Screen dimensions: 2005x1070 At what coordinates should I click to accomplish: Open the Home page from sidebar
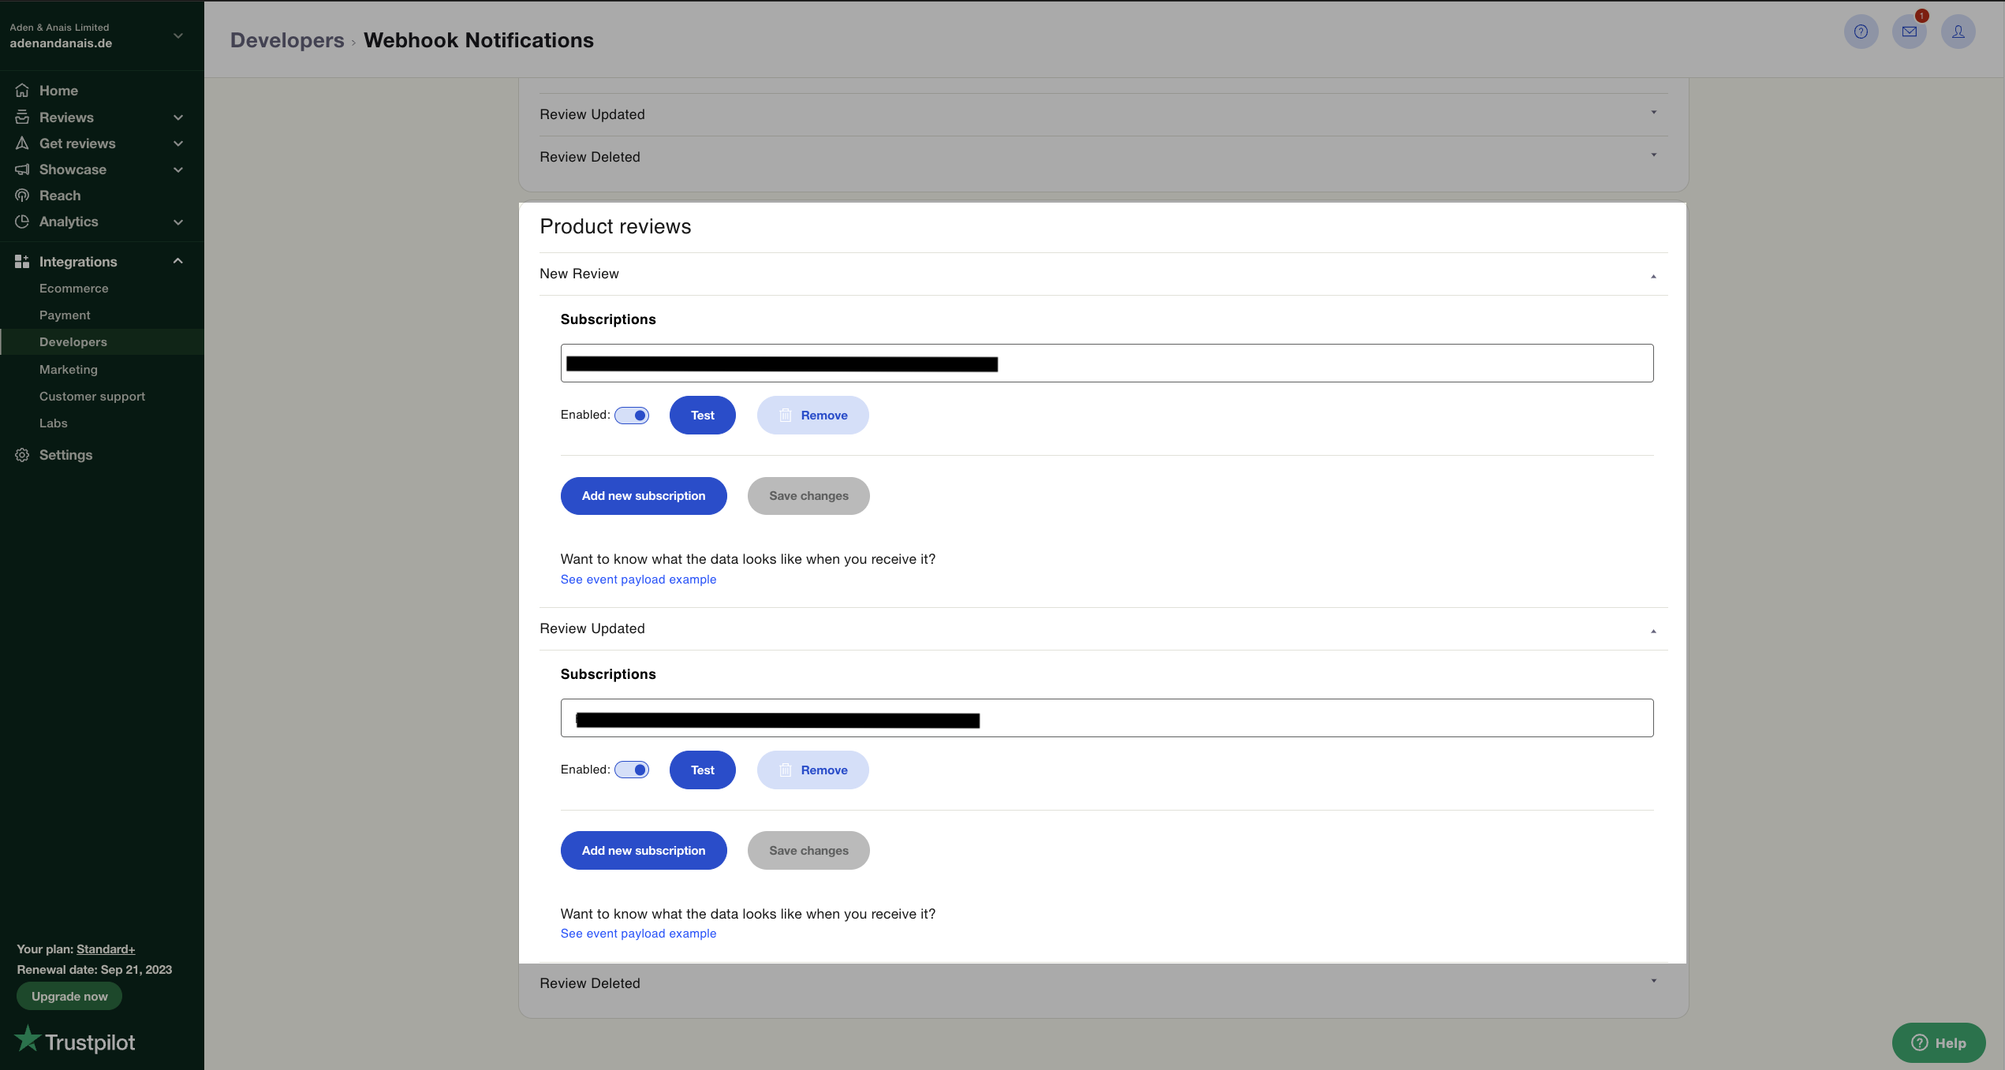pos(58,91)
